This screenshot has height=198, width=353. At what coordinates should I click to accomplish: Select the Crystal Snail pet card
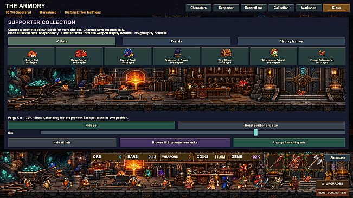128,56
